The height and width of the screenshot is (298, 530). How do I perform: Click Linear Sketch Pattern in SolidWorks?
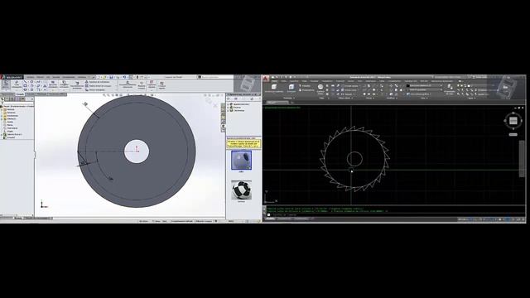(x=98, y=86)
